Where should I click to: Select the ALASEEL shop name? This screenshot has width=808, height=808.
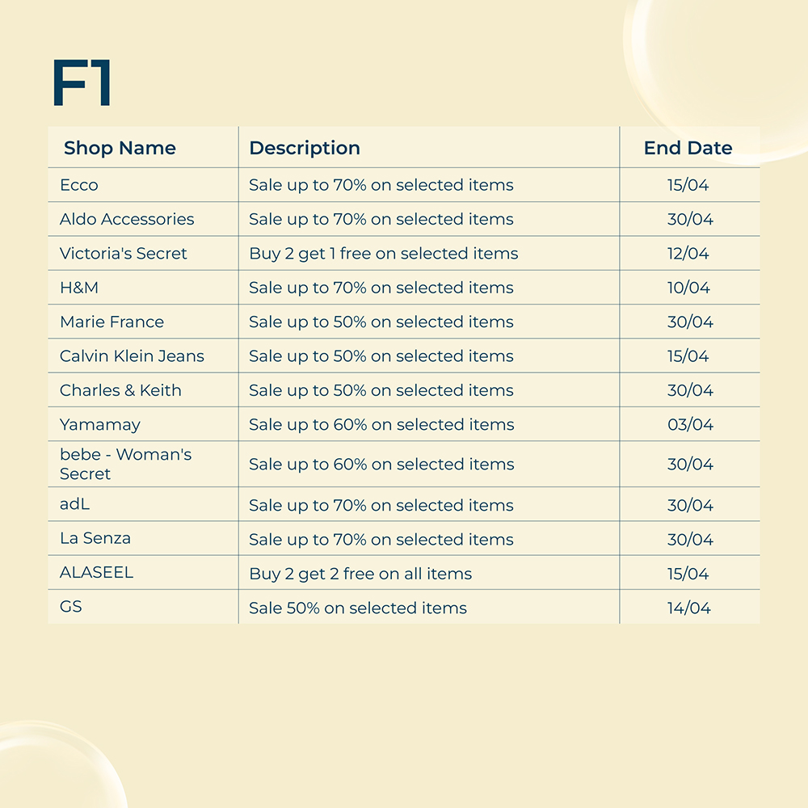96,573
